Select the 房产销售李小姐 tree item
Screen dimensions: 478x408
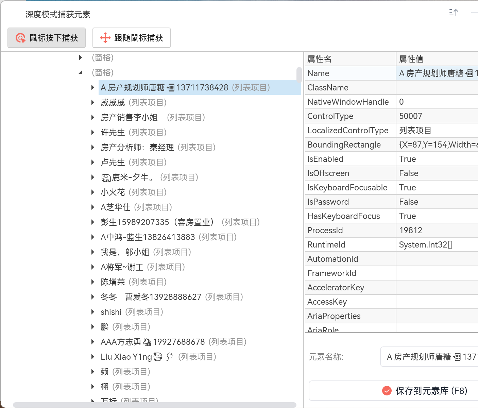pyautogui.click(x=129, y=117)
